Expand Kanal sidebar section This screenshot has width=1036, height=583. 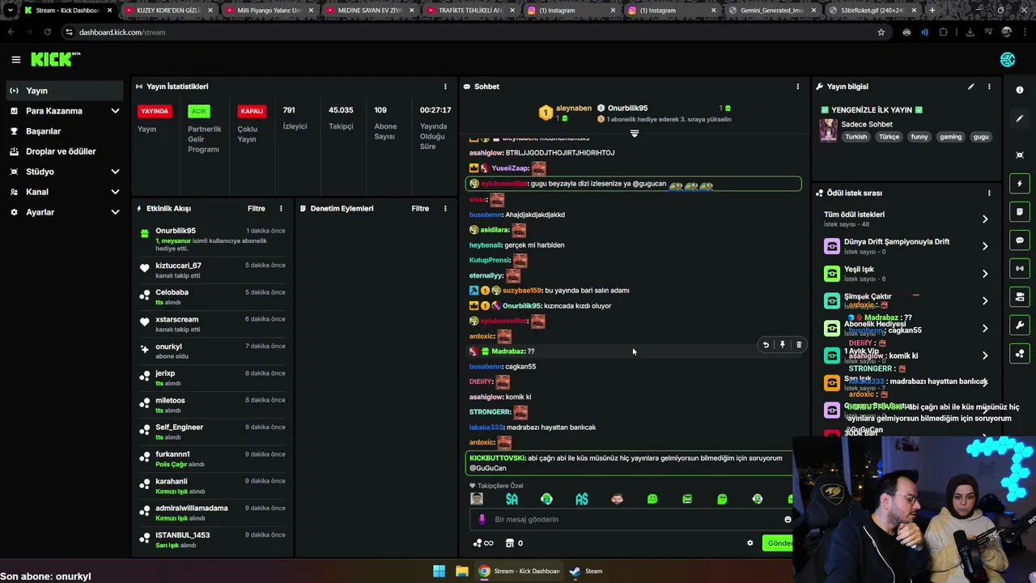(x=115, y=192)
